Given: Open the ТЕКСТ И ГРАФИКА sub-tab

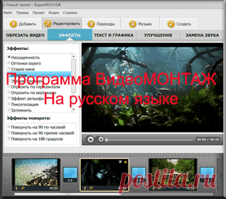Looking at the screenshot, I should [114, 35].
